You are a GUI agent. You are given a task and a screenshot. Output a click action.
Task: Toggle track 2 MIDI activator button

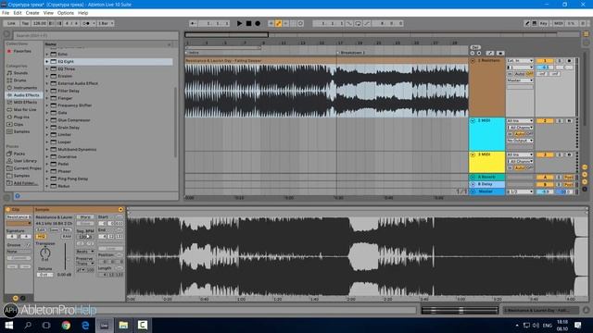pyautogui.click(x=545, y=121)
